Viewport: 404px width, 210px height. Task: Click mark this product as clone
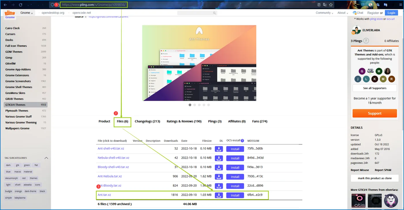point(375,178)
